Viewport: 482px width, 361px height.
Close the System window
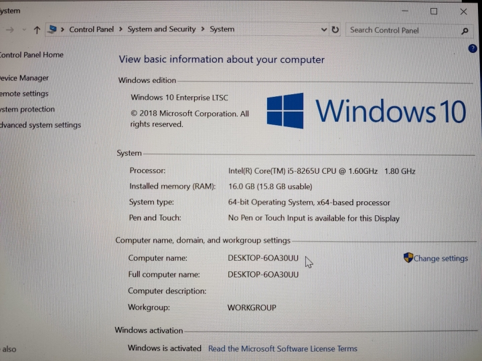(x=463, y=11)
